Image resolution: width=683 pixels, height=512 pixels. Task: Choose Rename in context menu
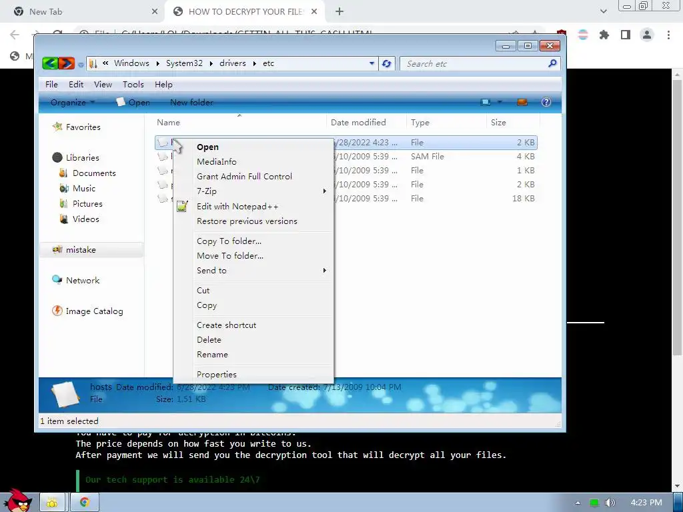tap(253, 355)
